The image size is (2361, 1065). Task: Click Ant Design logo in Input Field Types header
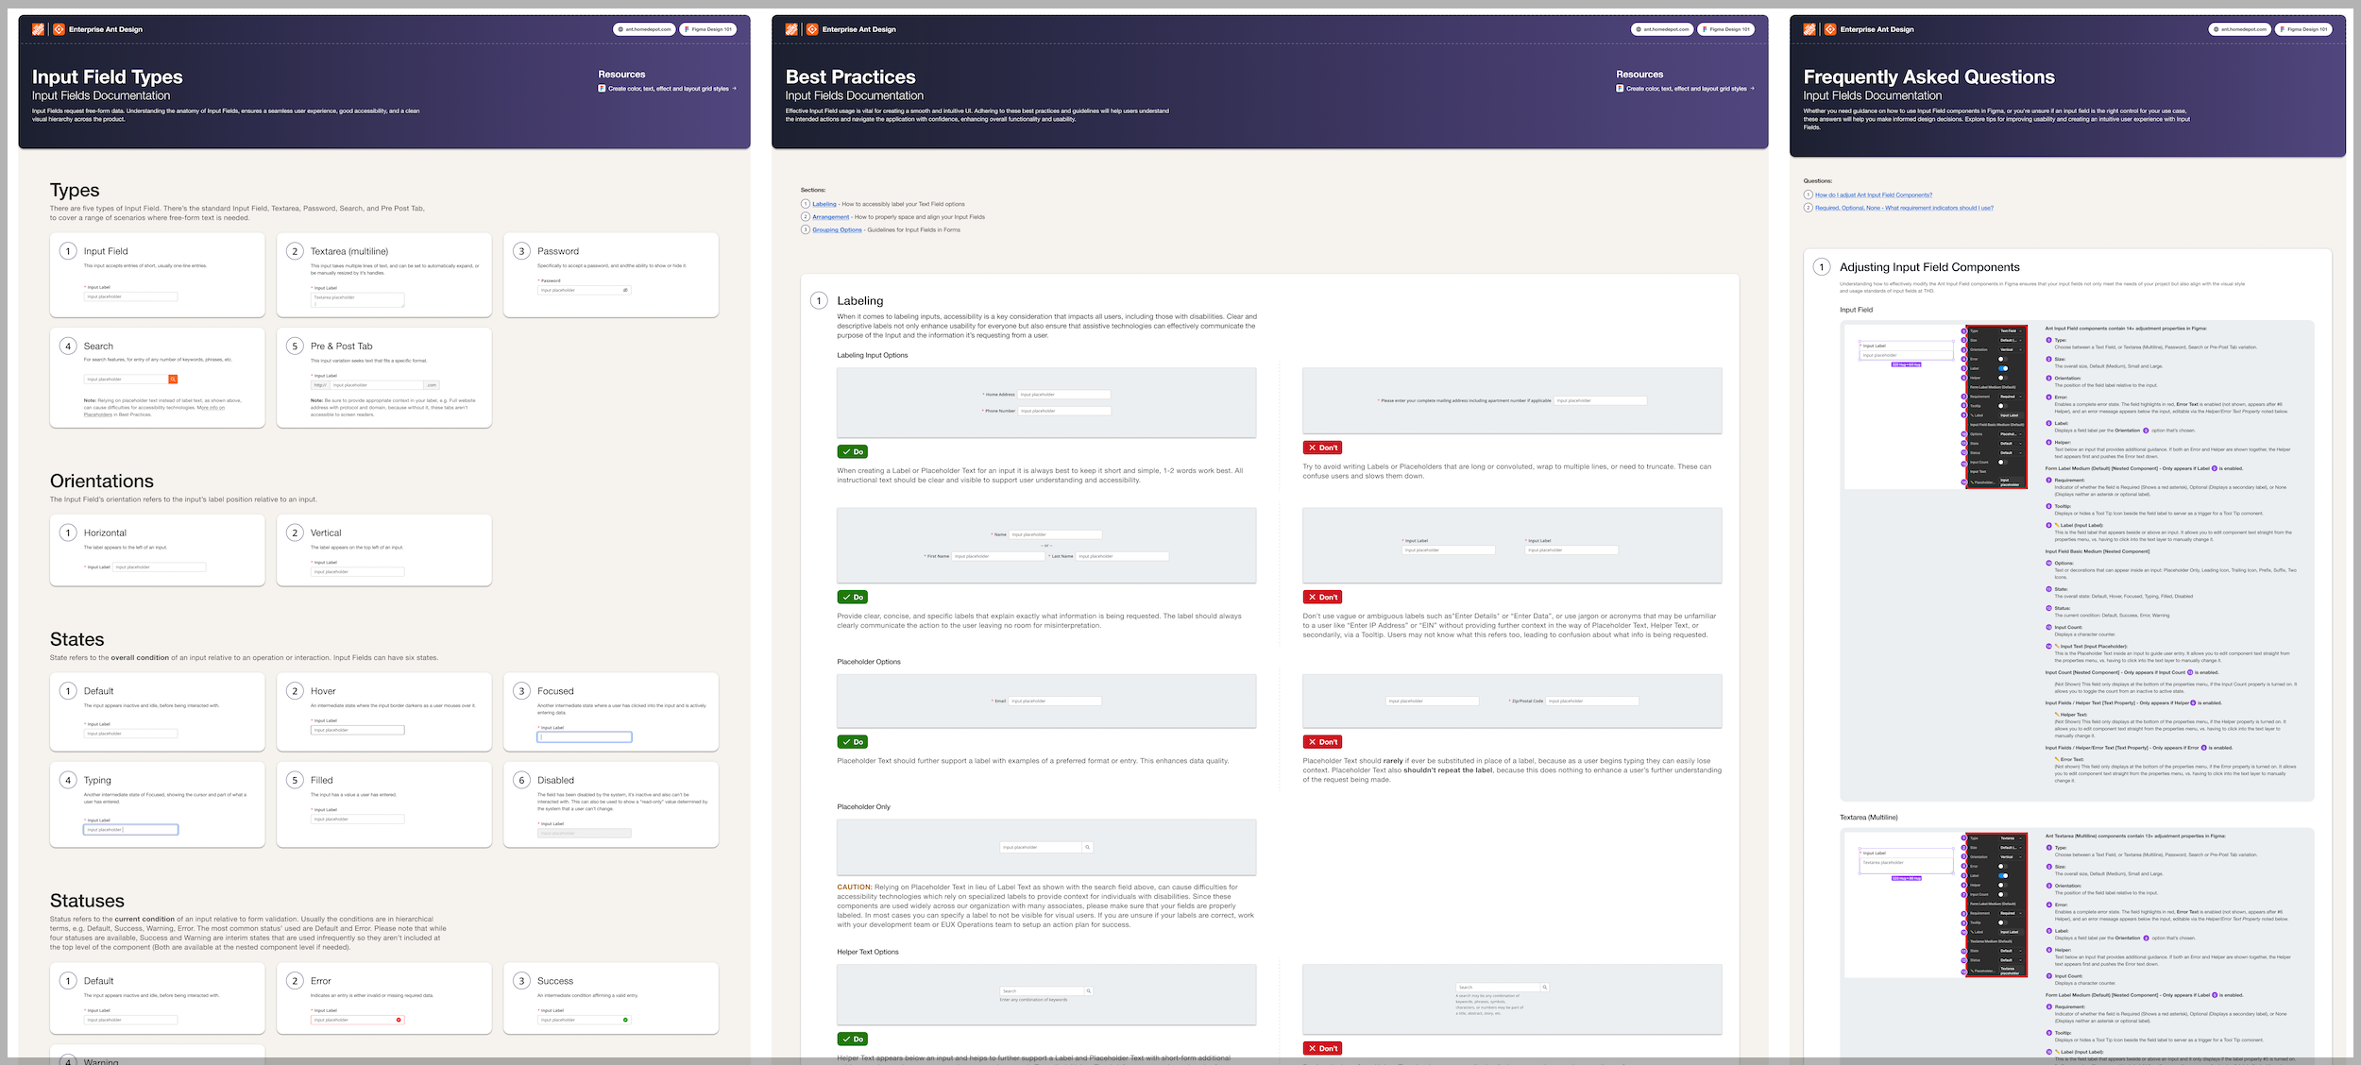coord(59,29)
